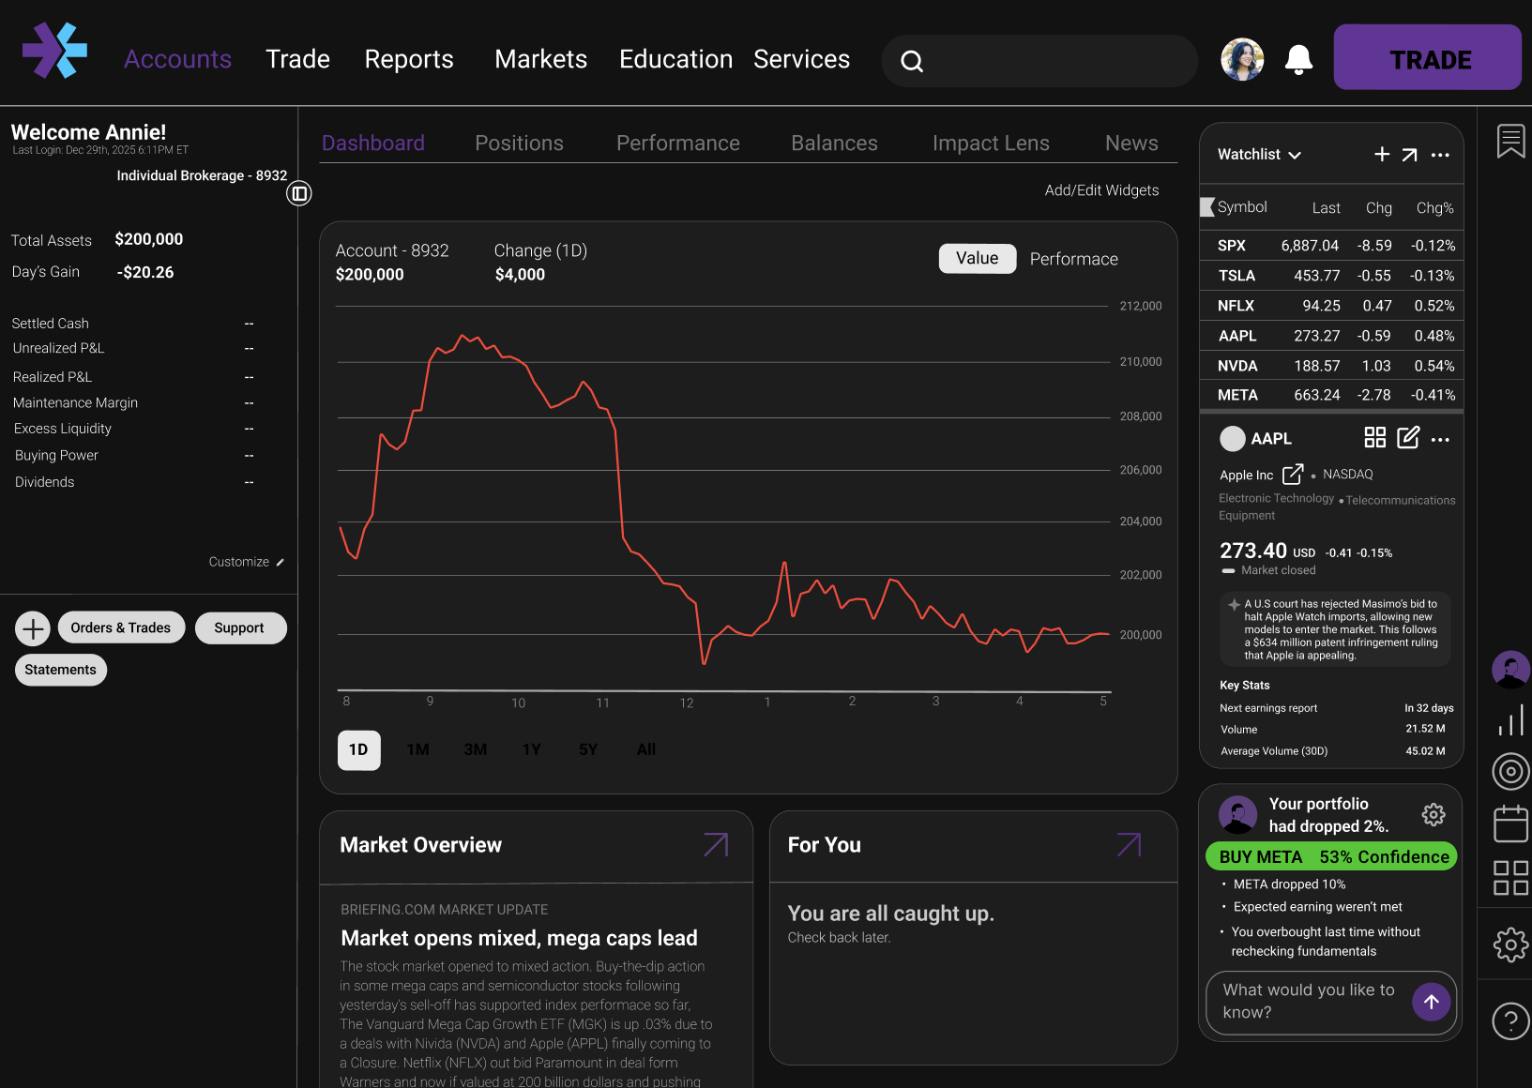Expand the Watchlist dropdown
The height and width of the screenshot is (1088, 1532).
click(x=1259, y=154)
